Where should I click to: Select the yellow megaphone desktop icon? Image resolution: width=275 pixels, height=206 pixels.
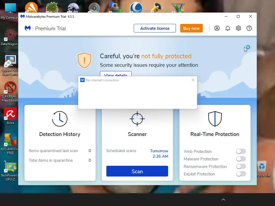[x=157, y=7]
